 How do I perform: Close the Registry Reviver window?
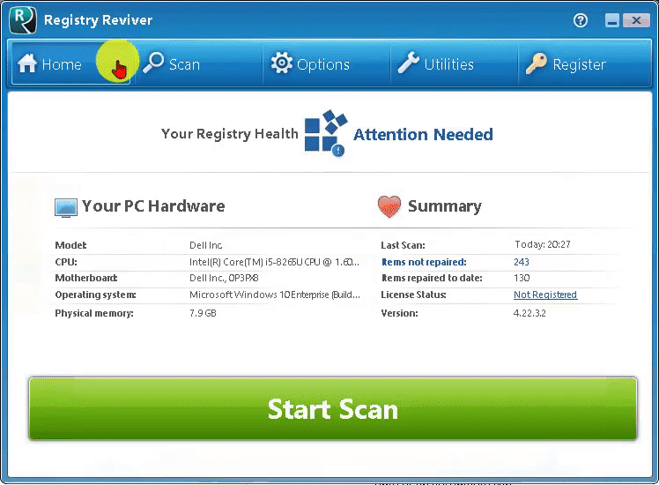click(x=638, y=20)
